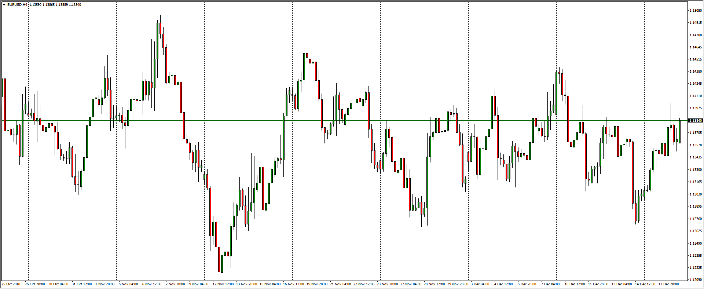Click the 1.12090 price scale label

(696, 280)
